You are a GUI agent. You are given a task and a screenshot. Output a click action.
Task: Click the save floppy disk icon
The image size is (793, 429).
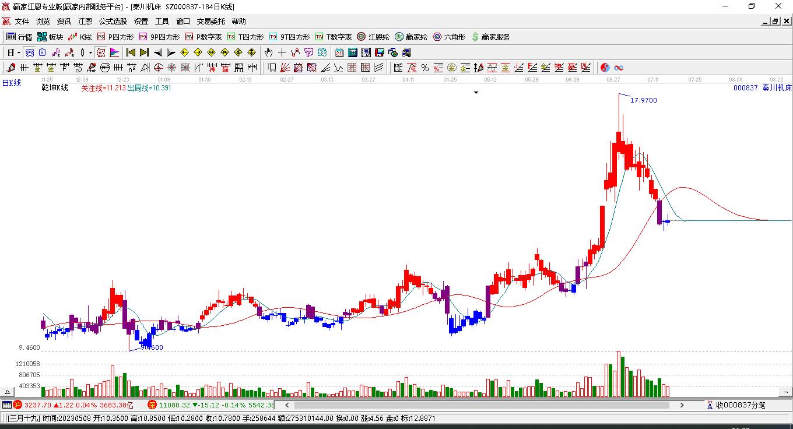pos(380,52)
